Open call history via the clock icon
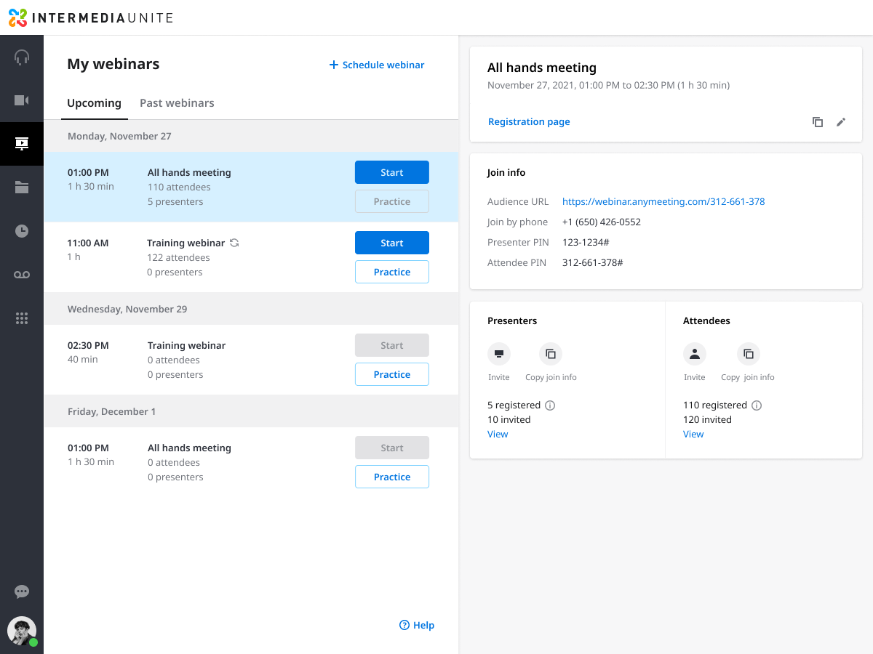The height and width of the screenshot is (654, 873). (22, 231)
